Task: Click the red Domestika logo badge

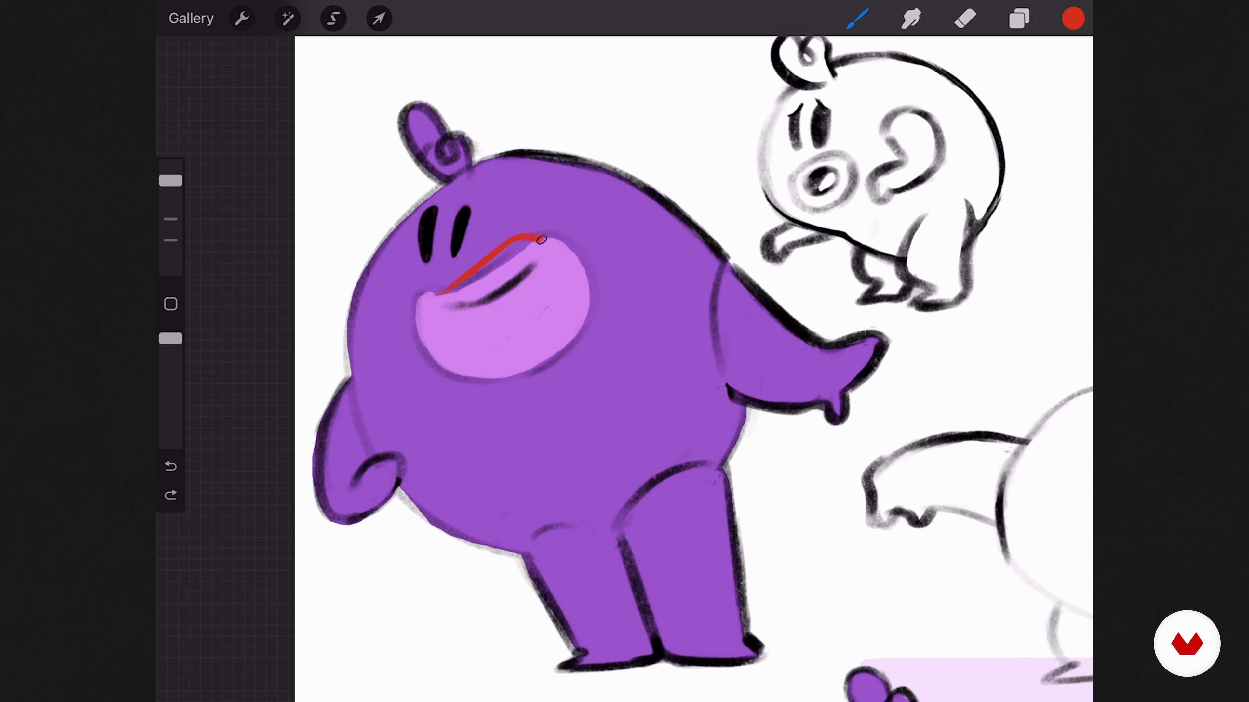Action: tap(1187, 643)
